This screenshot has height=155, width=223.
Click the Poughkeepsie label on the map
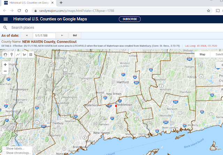point(19,90)
